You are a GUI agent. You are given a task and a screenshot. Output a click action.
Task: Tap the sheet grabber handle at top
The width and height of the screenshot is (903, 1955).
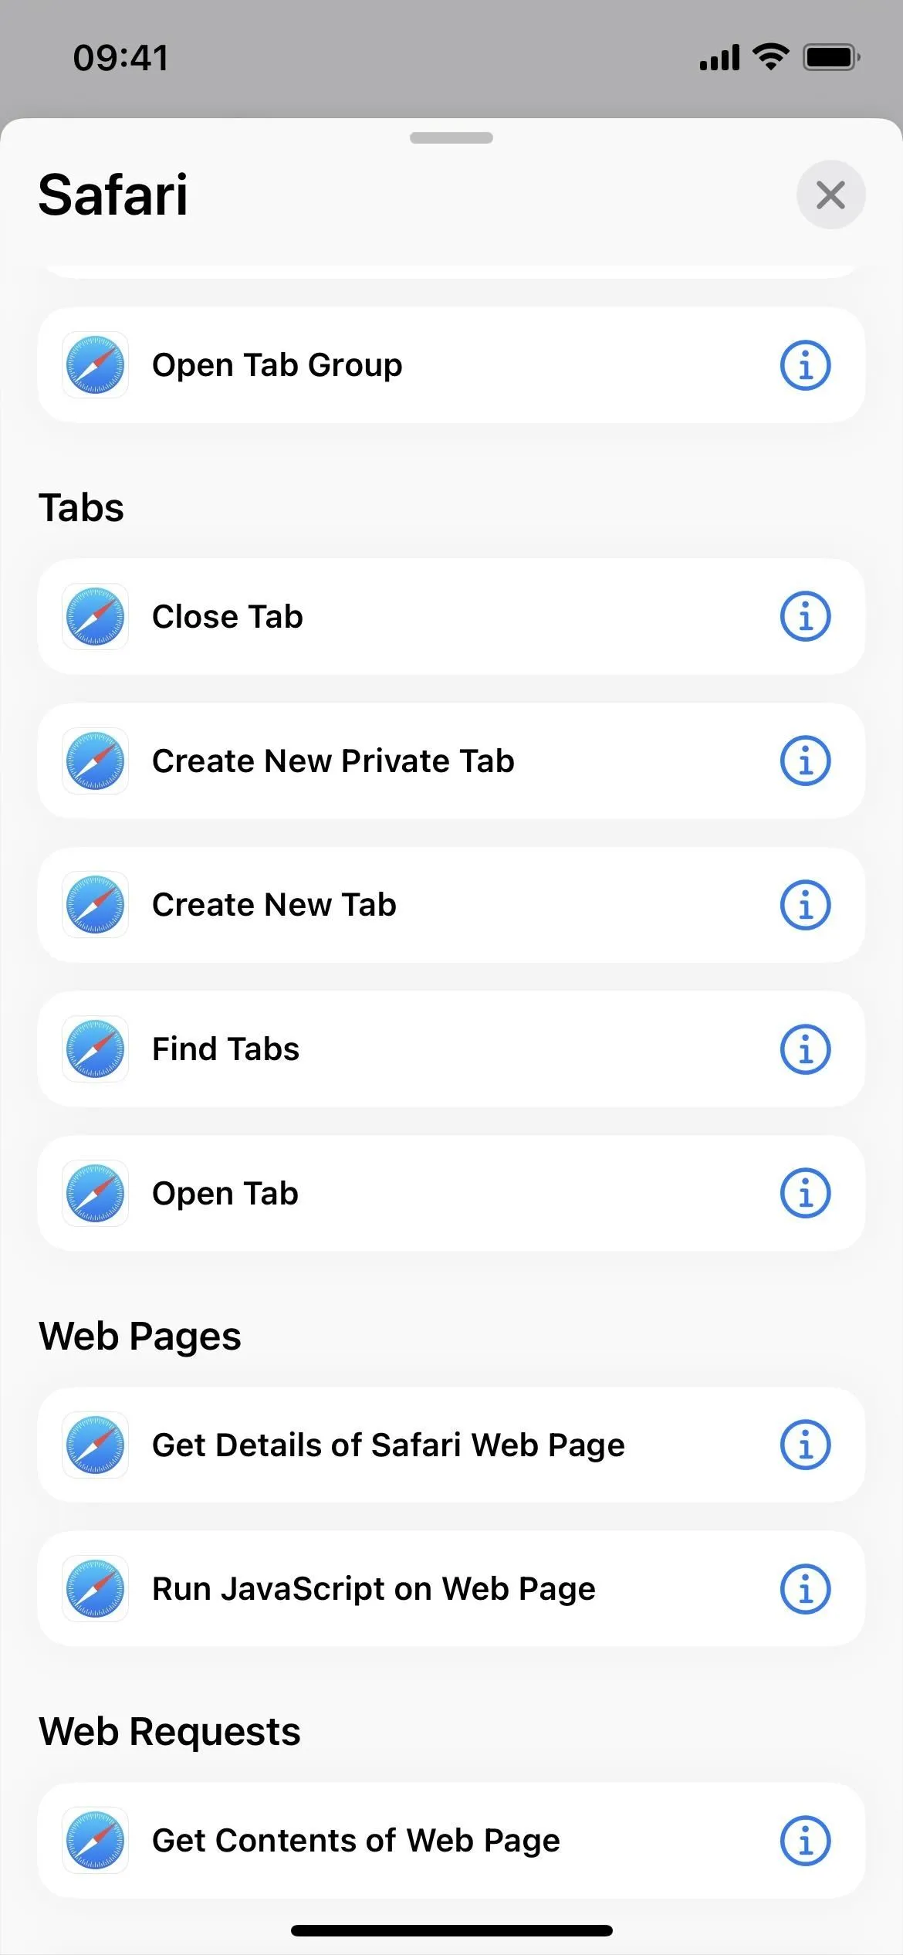click(x=451, y=138)
